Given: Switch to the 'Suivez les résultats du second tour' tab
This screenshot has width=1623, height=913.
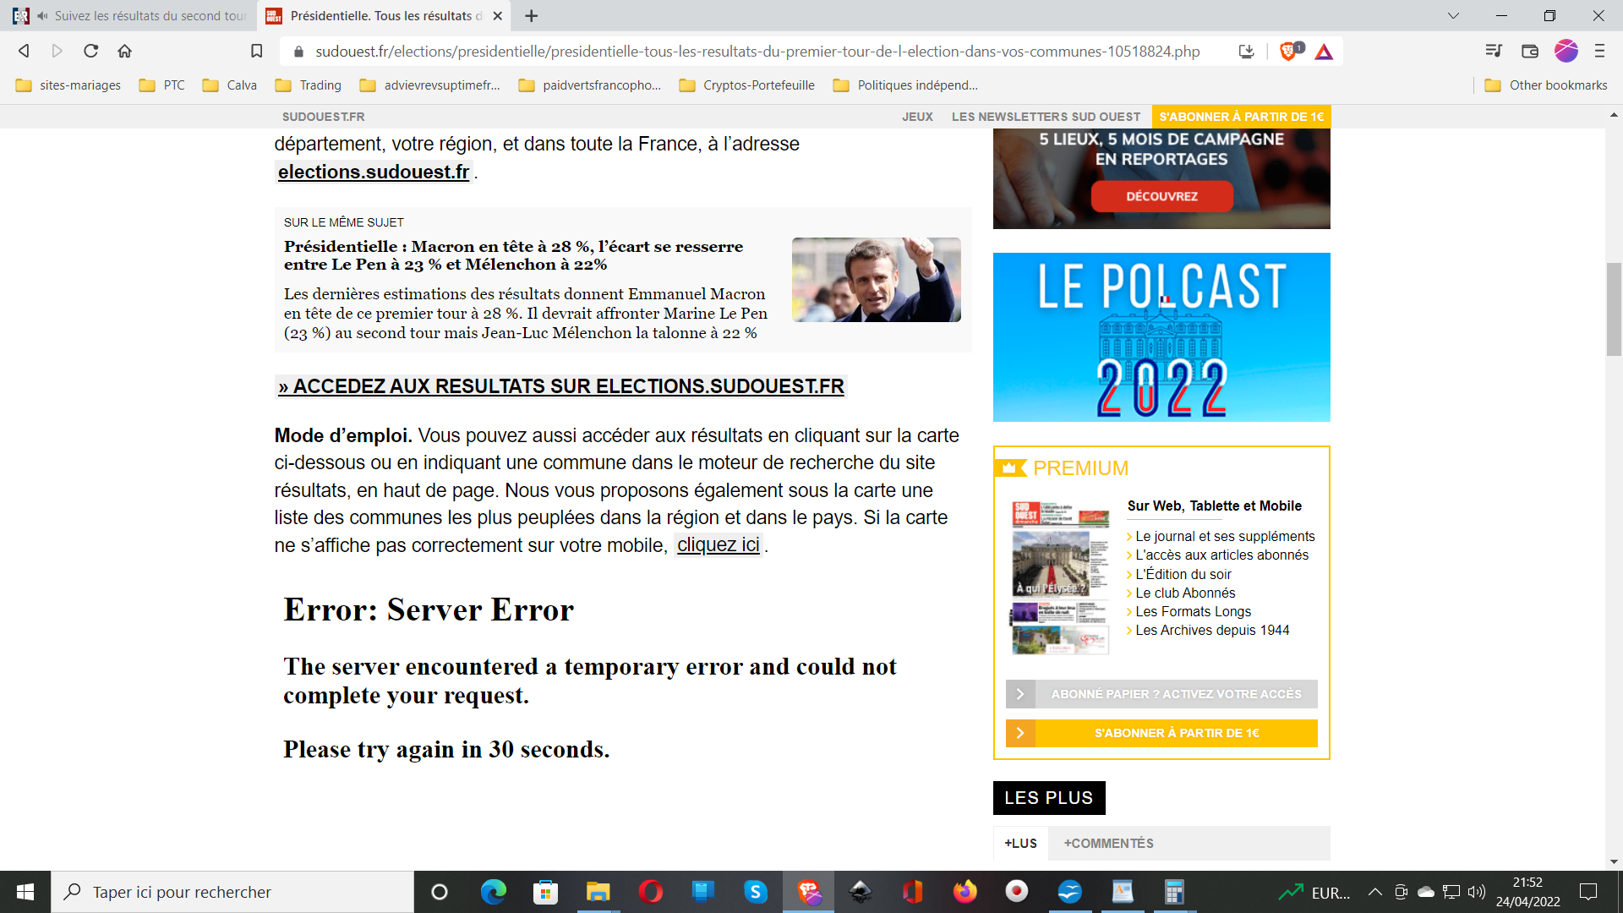Looking at the screenshot, I should tap(129, 16).
